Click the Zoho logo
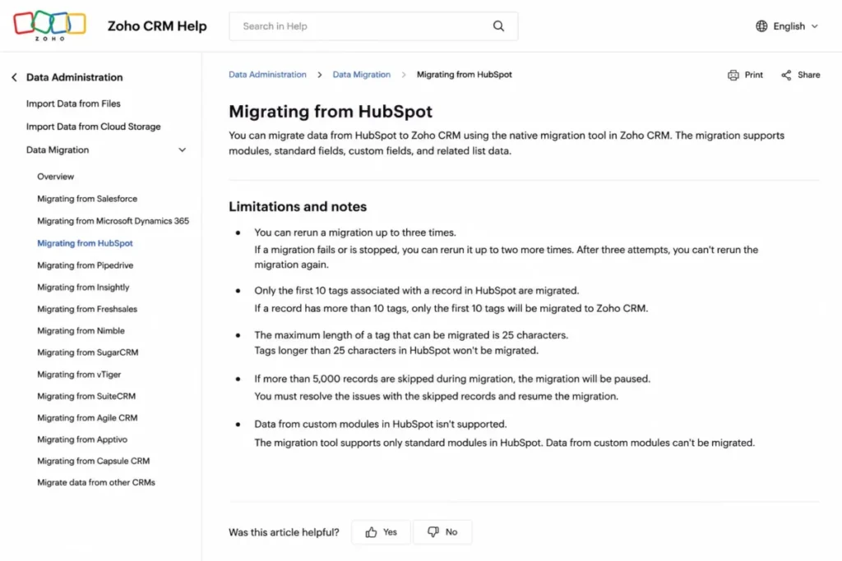Viewport: 842px width, 561px height. (49, 25)
